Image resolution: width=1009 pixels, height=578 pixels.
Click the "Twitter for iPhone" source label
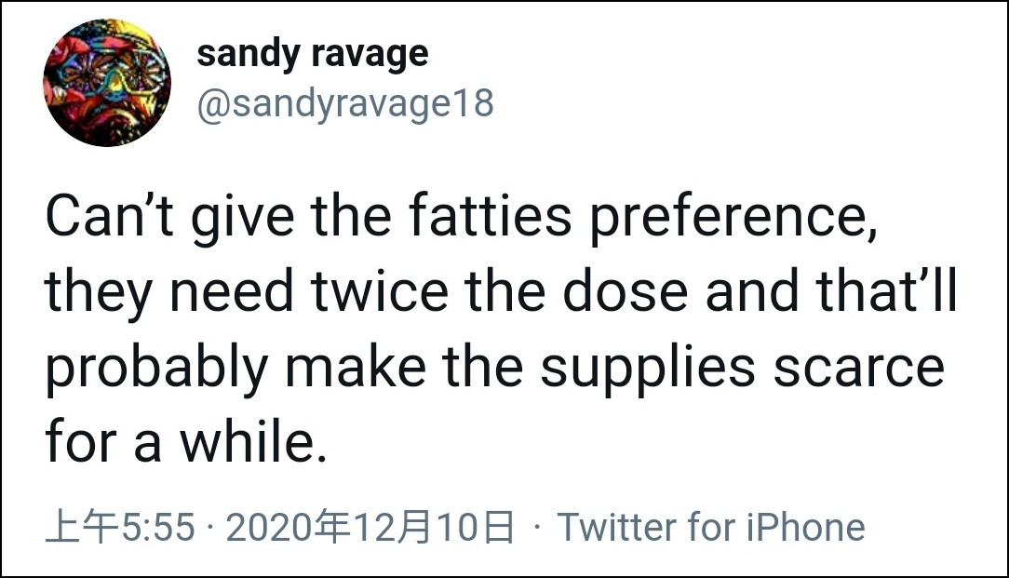(711, 528)
